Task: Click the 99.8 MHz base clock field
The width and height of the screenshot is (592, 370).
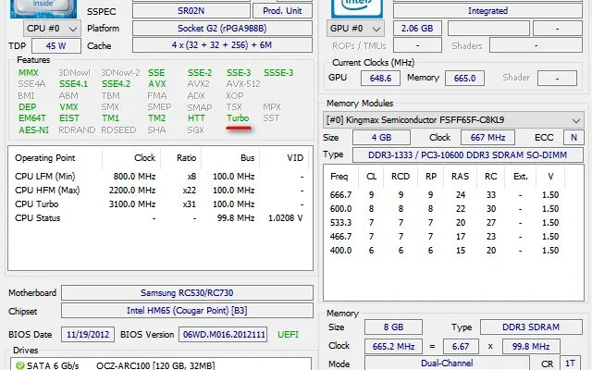Action: 531,346
